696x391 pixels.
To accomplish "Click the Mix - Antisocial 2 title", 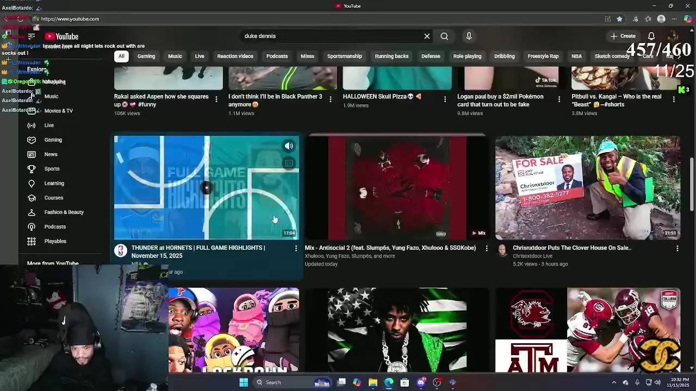I will coord(390,248).
